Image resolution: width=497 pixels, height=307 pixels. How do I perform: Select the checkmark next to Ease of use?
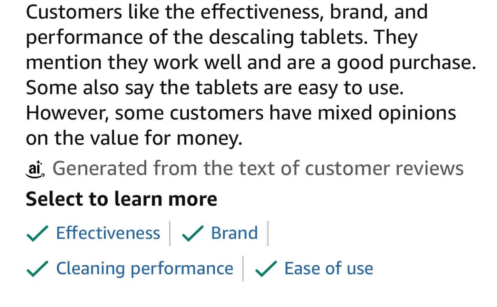coord(266,269)
